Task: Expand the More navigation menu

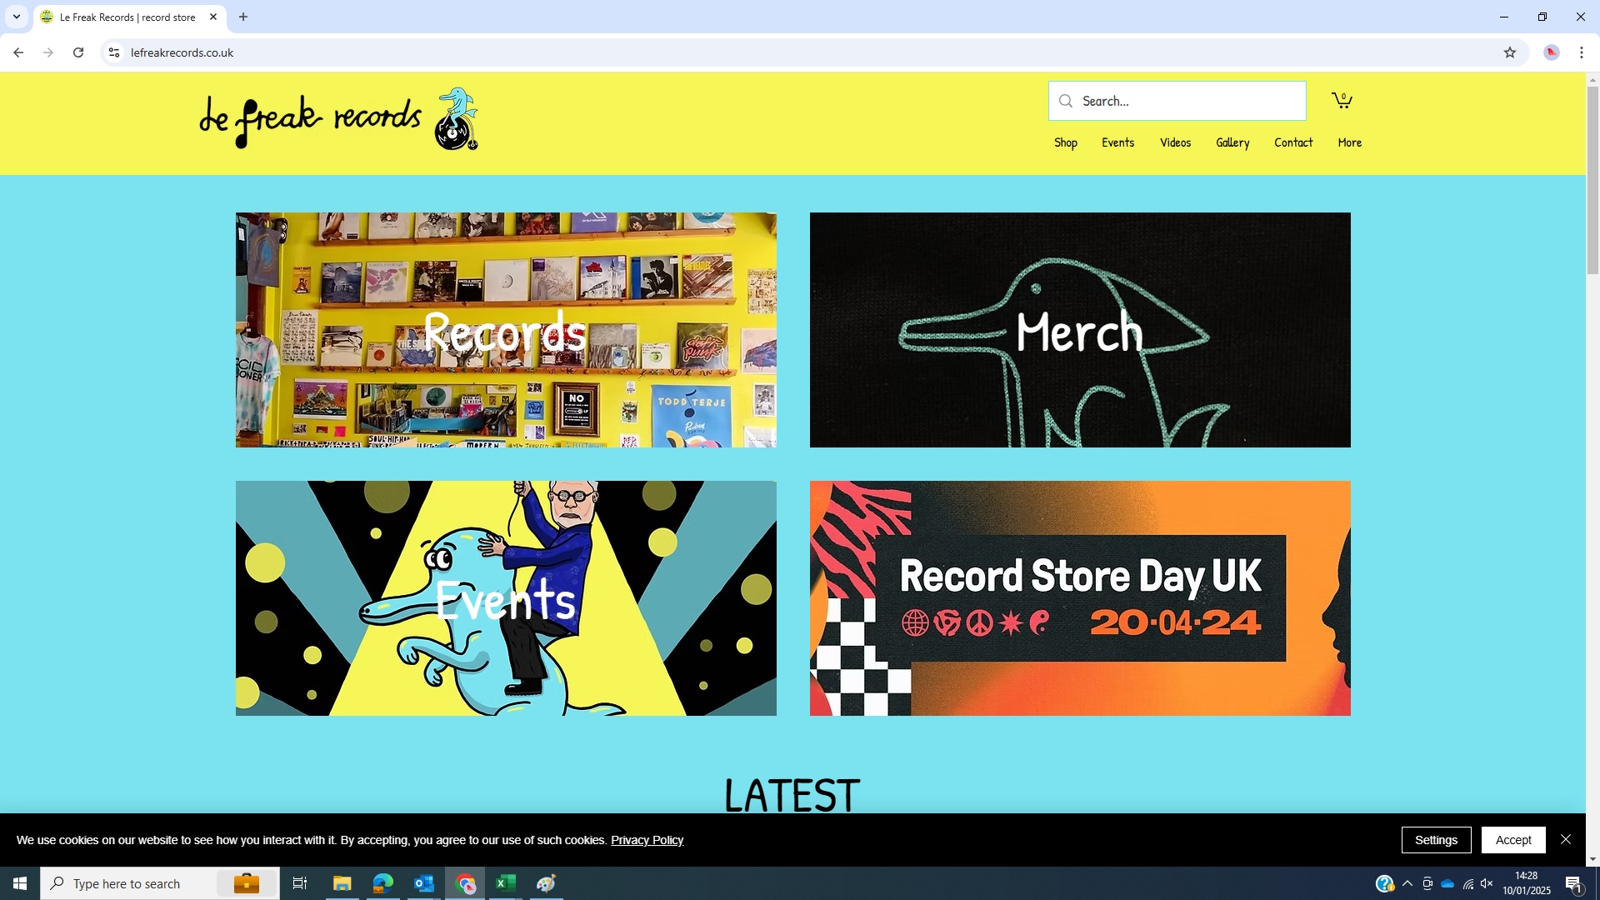Action: tap(1349, 142)
